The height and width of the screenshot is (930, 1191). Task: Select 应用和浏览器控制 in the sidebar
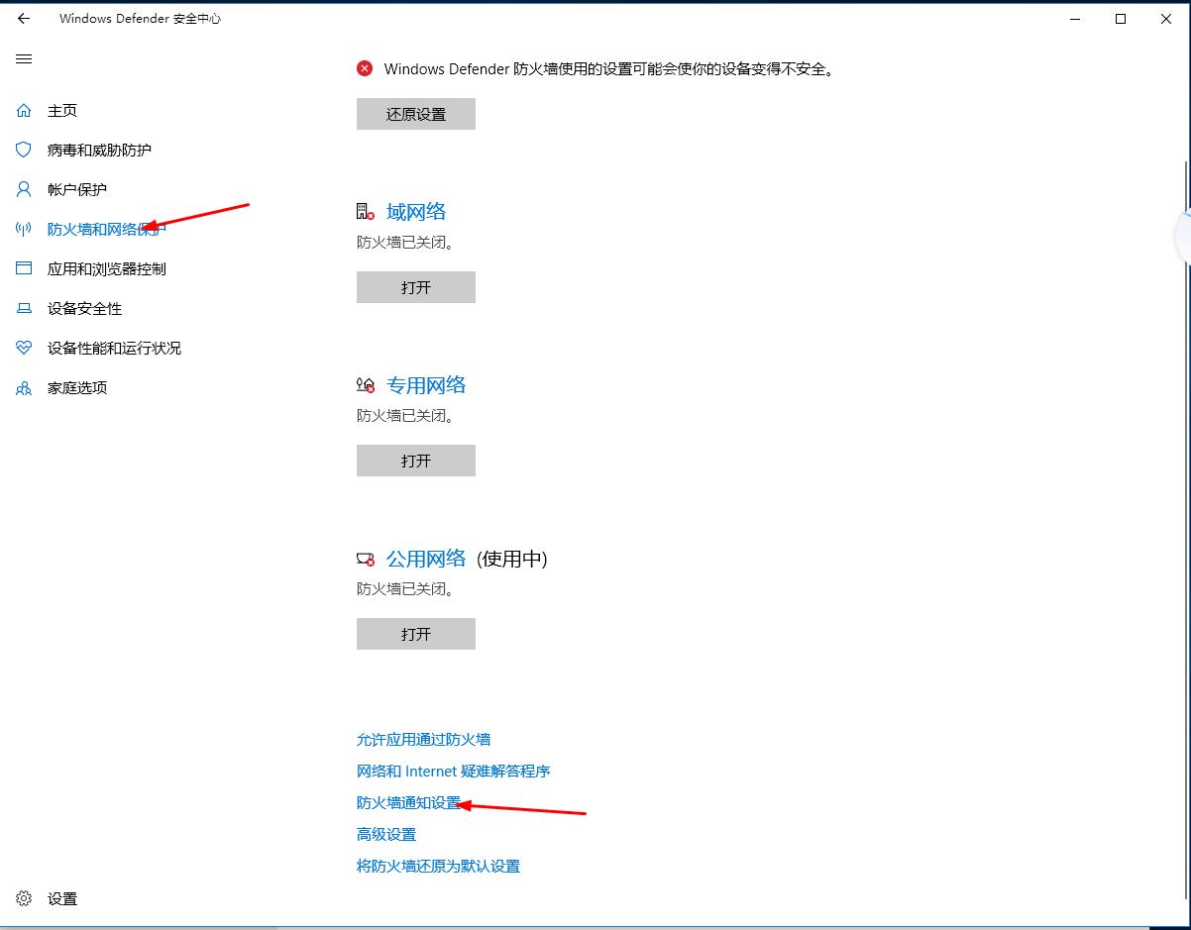(107, 269)
